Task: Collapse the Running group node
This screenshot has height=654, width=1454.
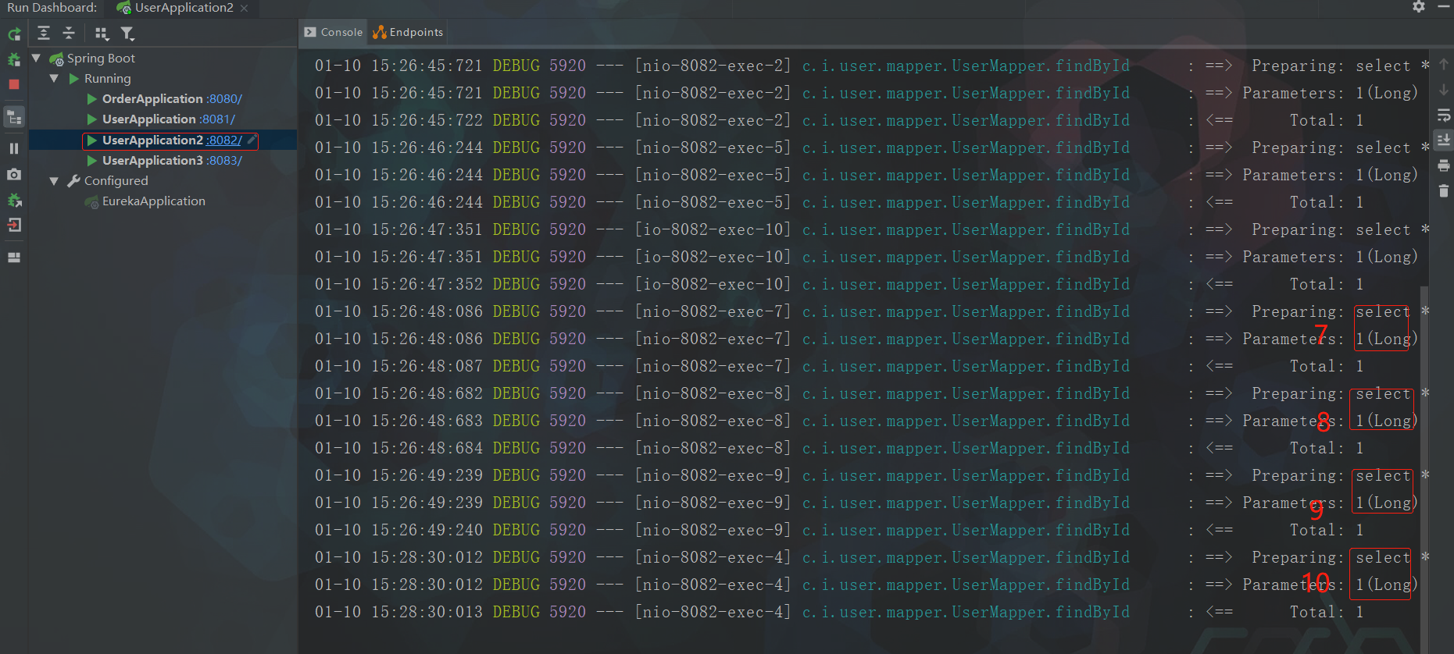Action: [54, 78]
